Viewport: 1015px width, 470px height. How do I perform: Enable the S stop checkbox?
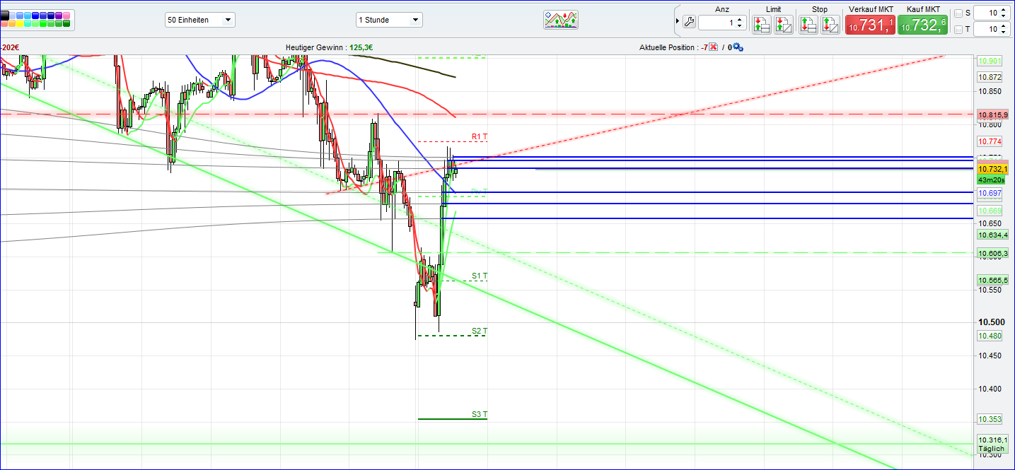coord(960,13)
